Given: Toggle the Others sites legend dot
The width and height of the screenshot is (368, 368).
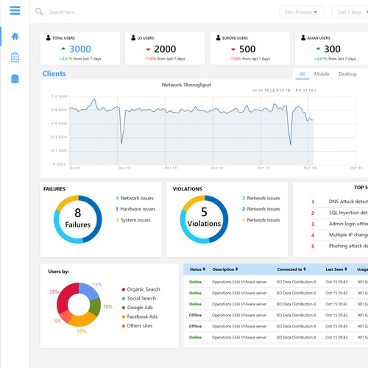Looking at the screenshot, I should click(124, 326).
